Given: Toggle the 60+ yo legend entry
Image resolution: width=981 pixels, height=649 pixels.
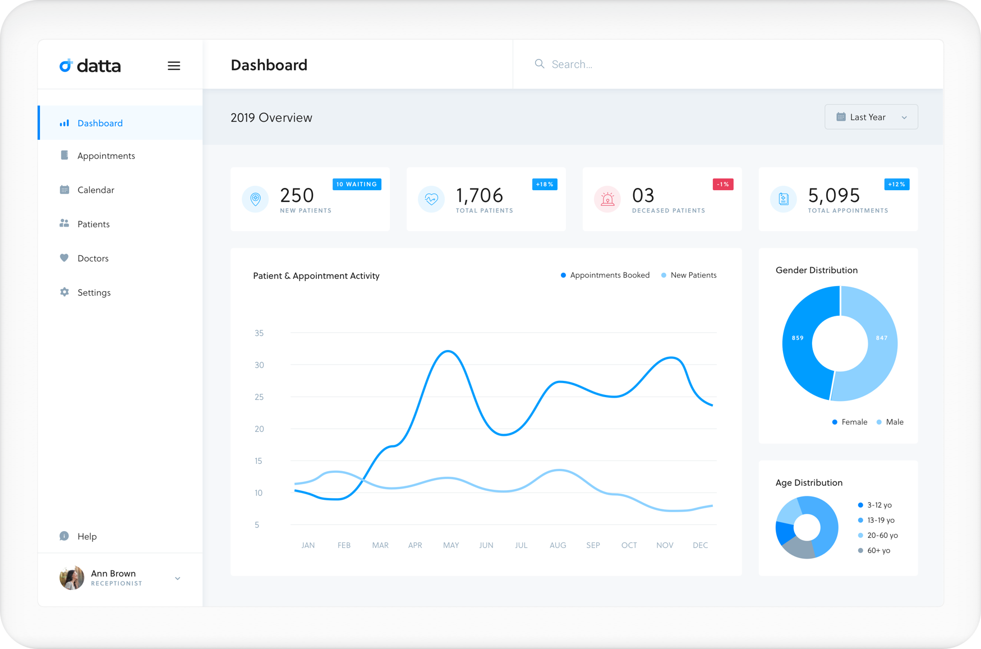Looking at the screenshot, I should pos(874,550).
